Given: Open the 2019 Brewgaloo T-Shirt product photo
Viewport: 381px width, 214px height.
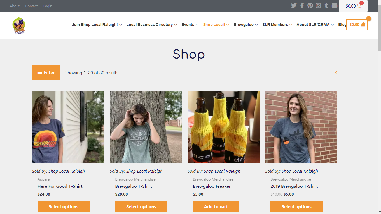Looking at the screenshot, I should pos(301,127).
